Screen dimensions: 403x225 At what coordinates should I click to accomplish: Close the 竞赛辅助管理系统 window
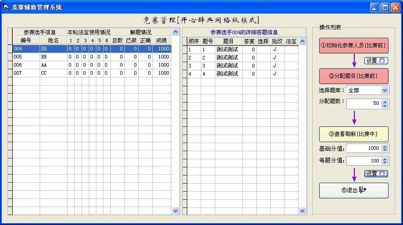click(x=395, y=8)
